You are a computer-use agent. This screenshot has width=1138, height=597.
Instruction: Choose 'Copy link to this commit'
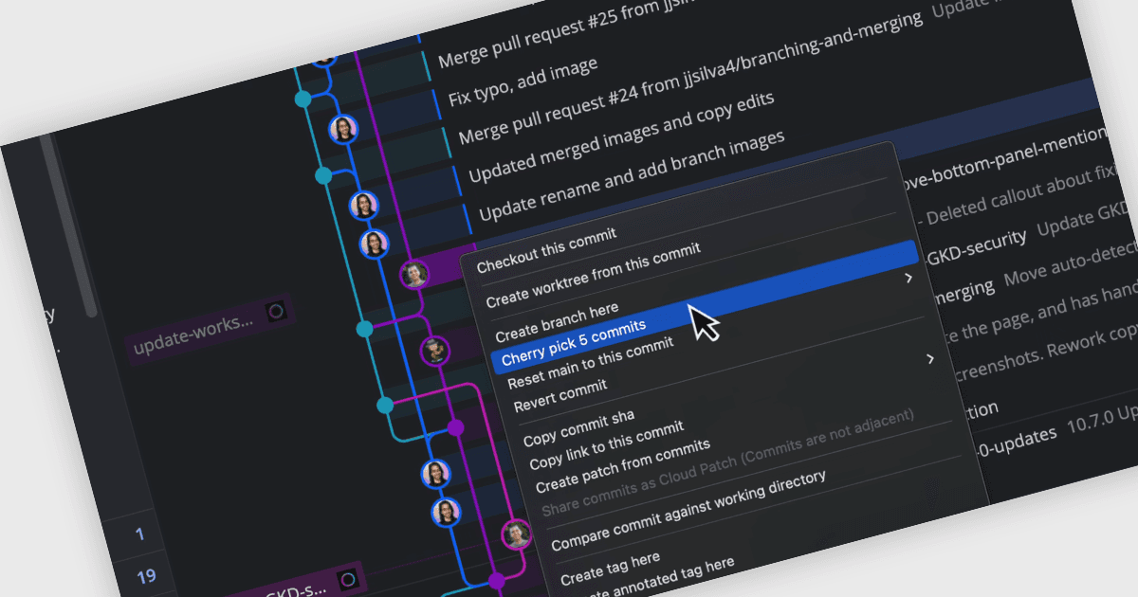606,445
